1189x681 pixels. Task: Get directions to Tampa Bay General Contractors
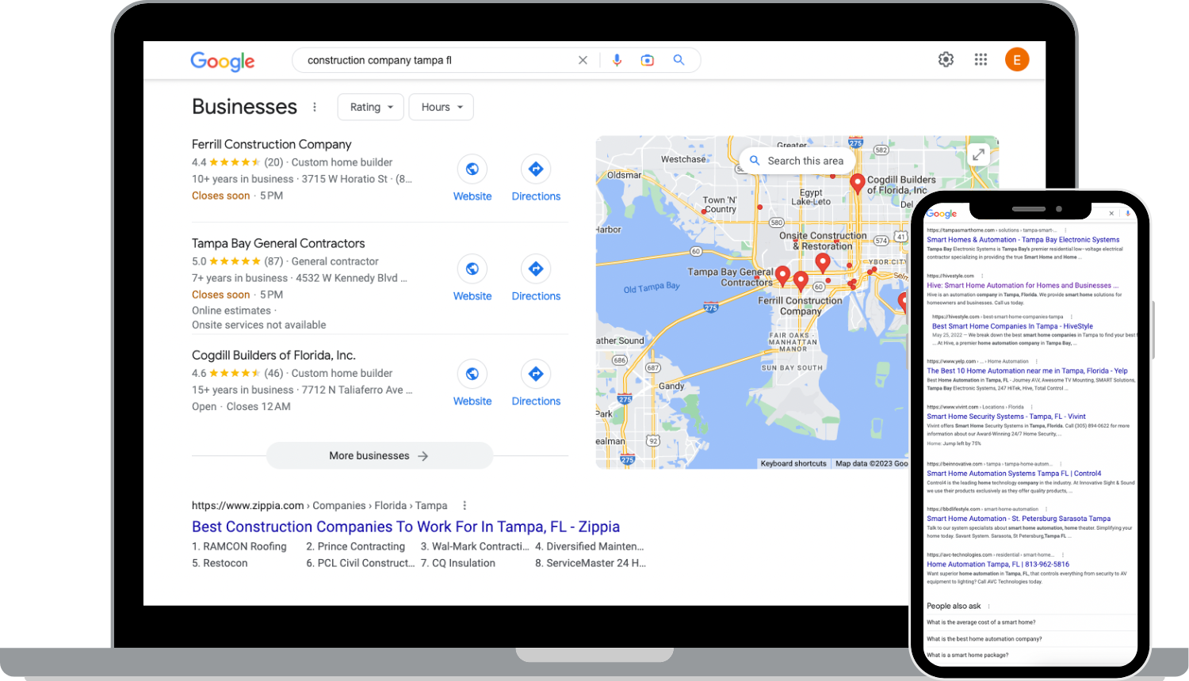click(x=536, y=269)
